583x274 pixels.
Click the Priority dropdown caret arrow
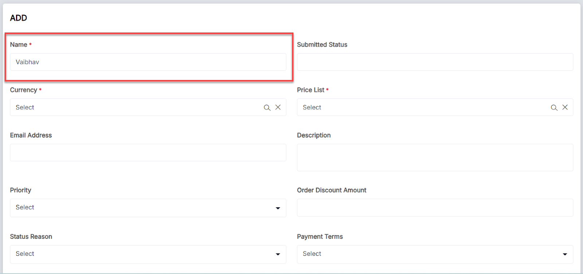click(278, 208)
